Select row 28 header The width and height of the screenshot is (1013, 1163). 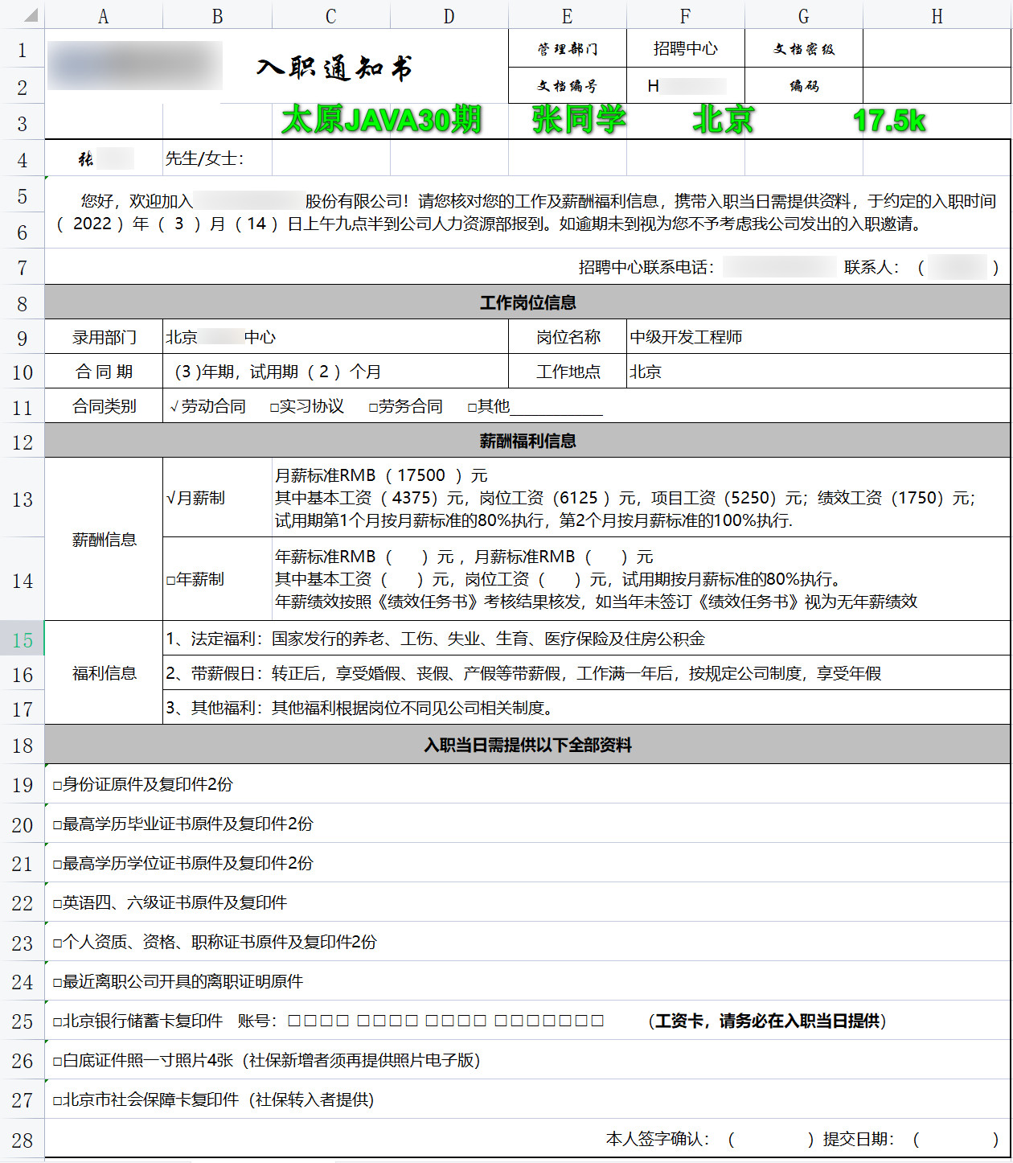[x=22, y=1140]
